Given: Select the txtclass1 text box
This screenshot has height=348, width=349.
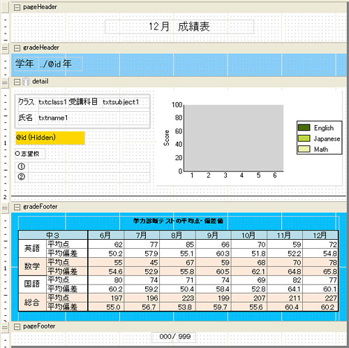Looking at the screenshot, I should [x=53, y=102].
